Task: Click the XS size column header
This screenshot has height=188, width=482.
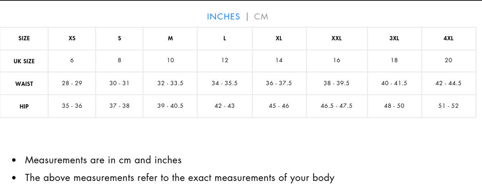Action: [72, 38]
